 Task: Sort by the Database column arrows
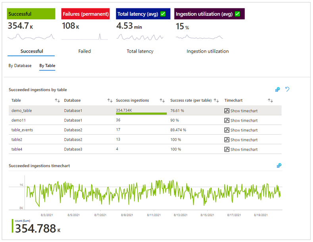click(x=110, y=101)
